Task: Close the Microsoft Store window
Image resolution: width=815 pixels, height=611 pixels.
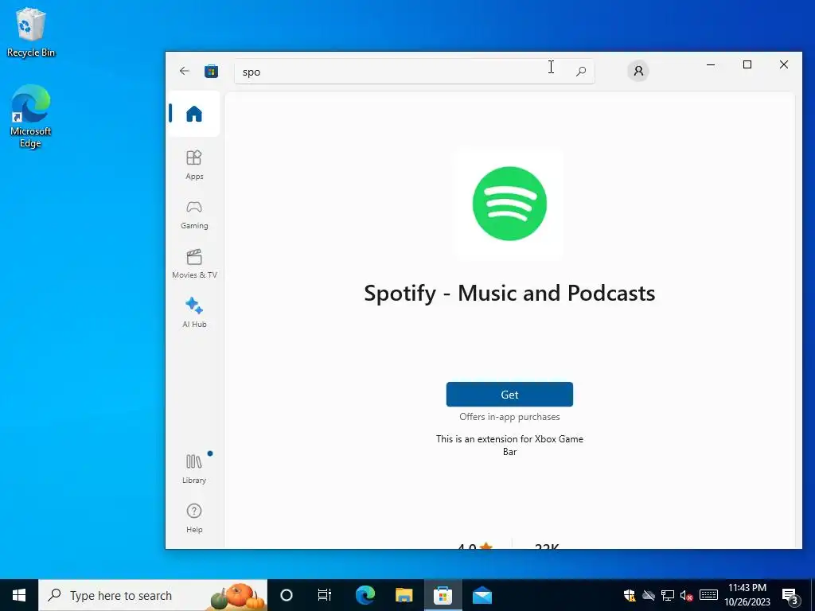Action: pyautogui.click(x=784, y=64)
